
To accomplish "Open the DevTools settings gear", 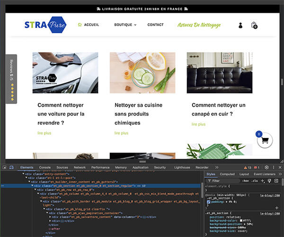I will [x=266, y=167].
